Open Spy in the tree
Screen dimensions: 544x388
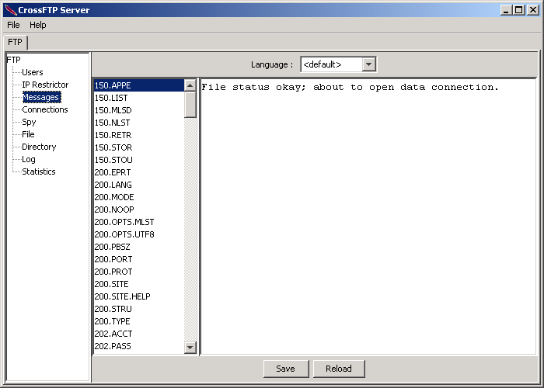[29, 122]
